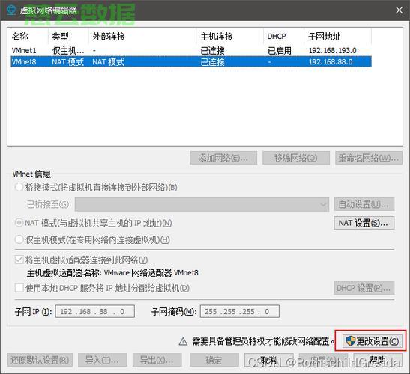Close the 虚拟网络编辑器 window
The width and height of the screenshot is (410, 374).
(399, 10)
